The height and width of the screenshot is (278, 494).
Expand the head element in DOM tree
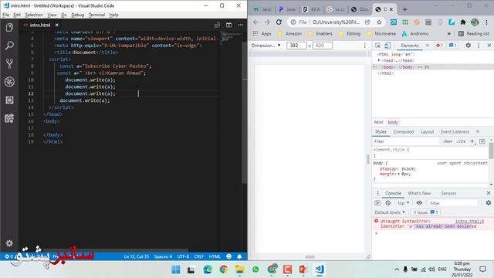click(x=379, y=60)
